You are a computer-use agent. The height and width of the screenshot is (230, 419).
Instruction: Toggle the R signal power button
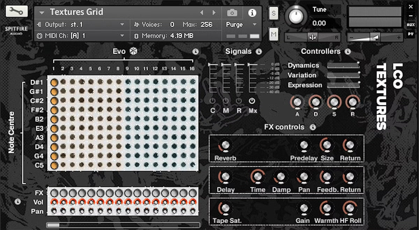coord(239,101)
